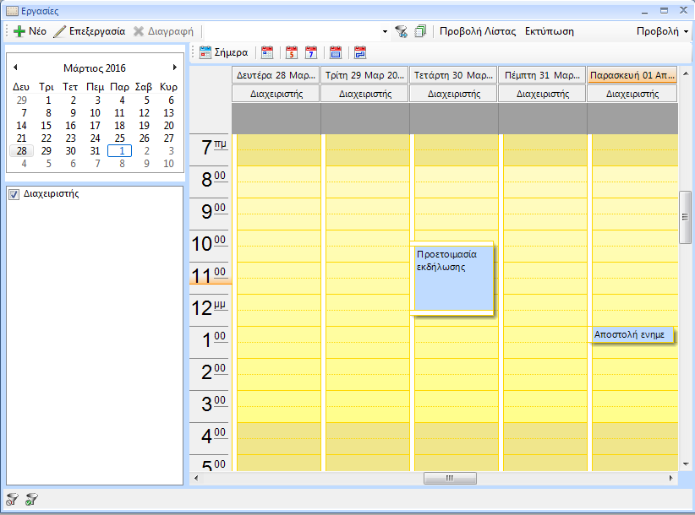This screenshot has height=515, width=695.
Task: Click the Επεξεργασία edit button
Action: click(x=89, y=31)
